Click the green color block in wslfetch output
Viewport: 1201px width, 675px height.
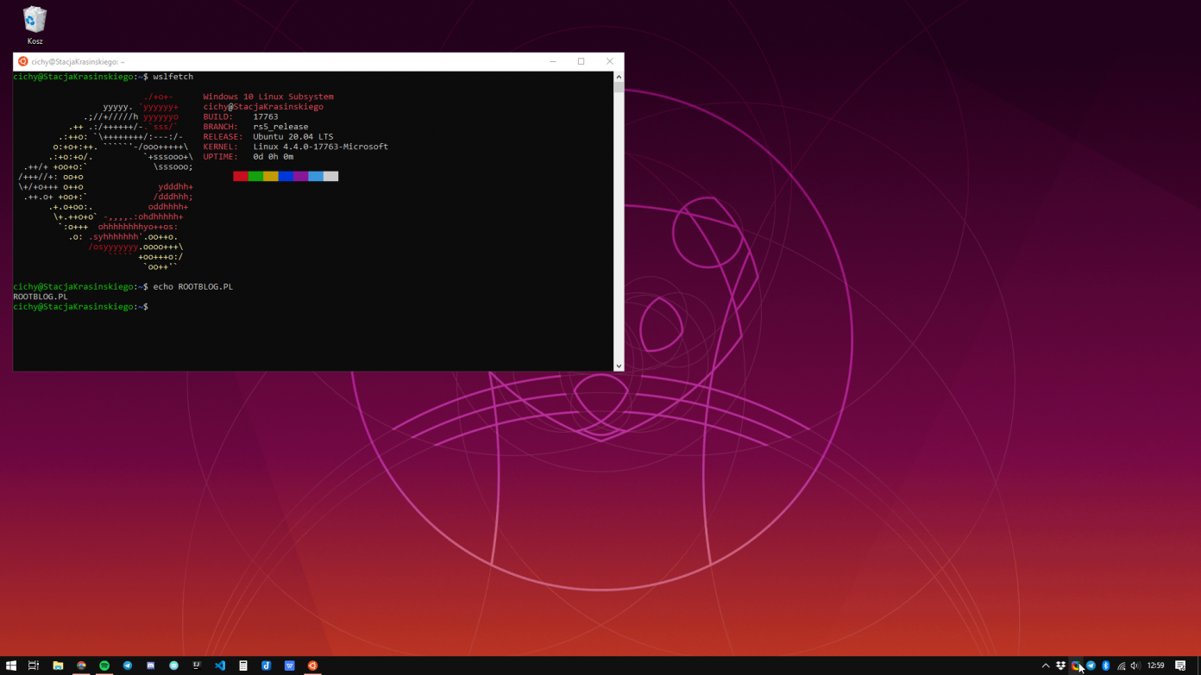[x=255, y=177]
